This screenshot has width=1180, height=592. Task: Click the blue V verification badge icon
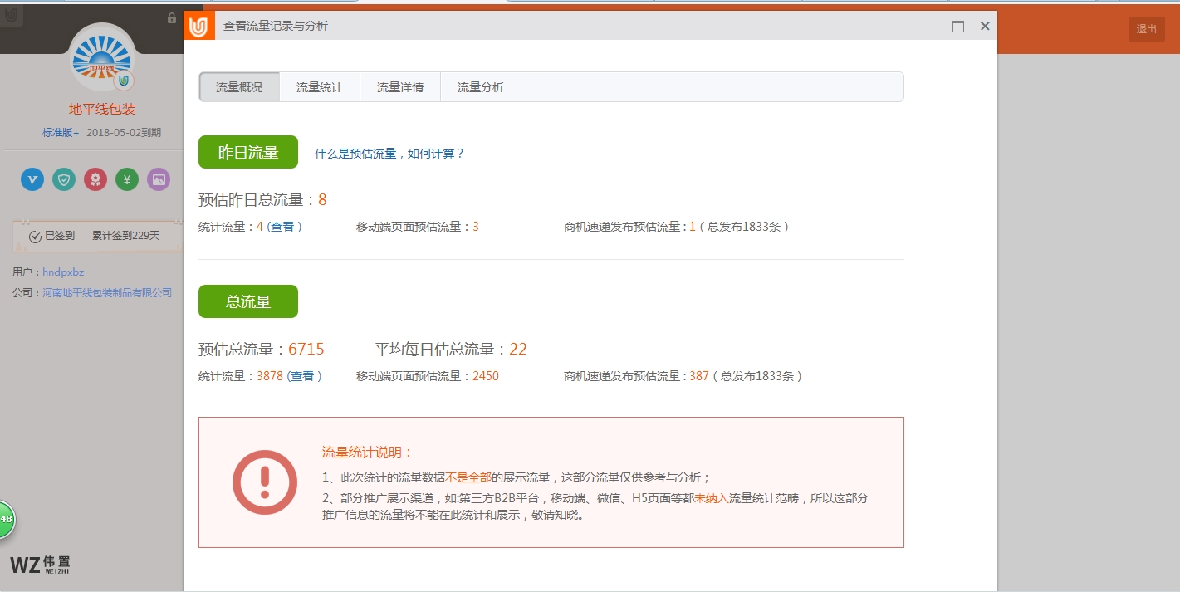pos(32,179)
